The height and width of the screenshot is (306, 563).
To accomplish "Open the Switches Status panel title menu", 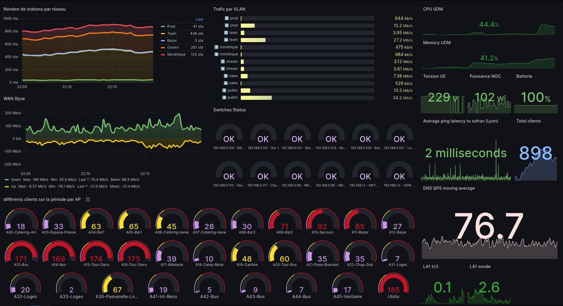I will (229, 110).
